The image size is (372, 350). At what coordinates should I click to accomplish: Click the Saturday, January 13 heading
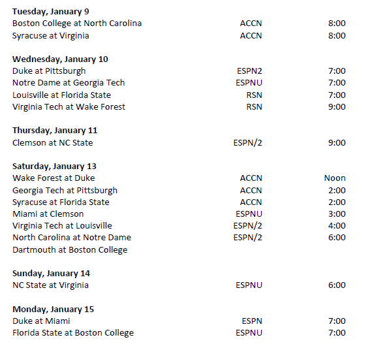54,166
